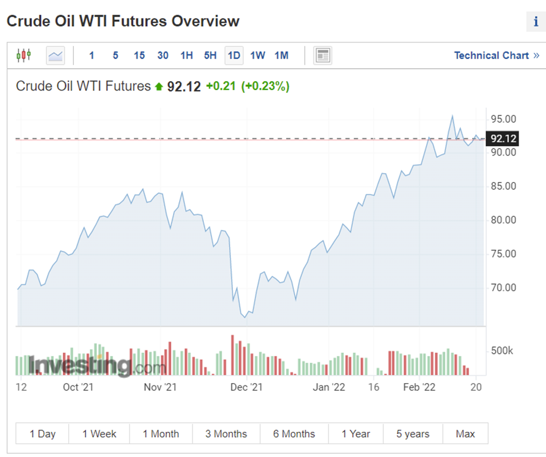Image resolution: width=546 pixels, height=457 pixels.
Task: Select the 1 Year range
Action: click(356, 433)
